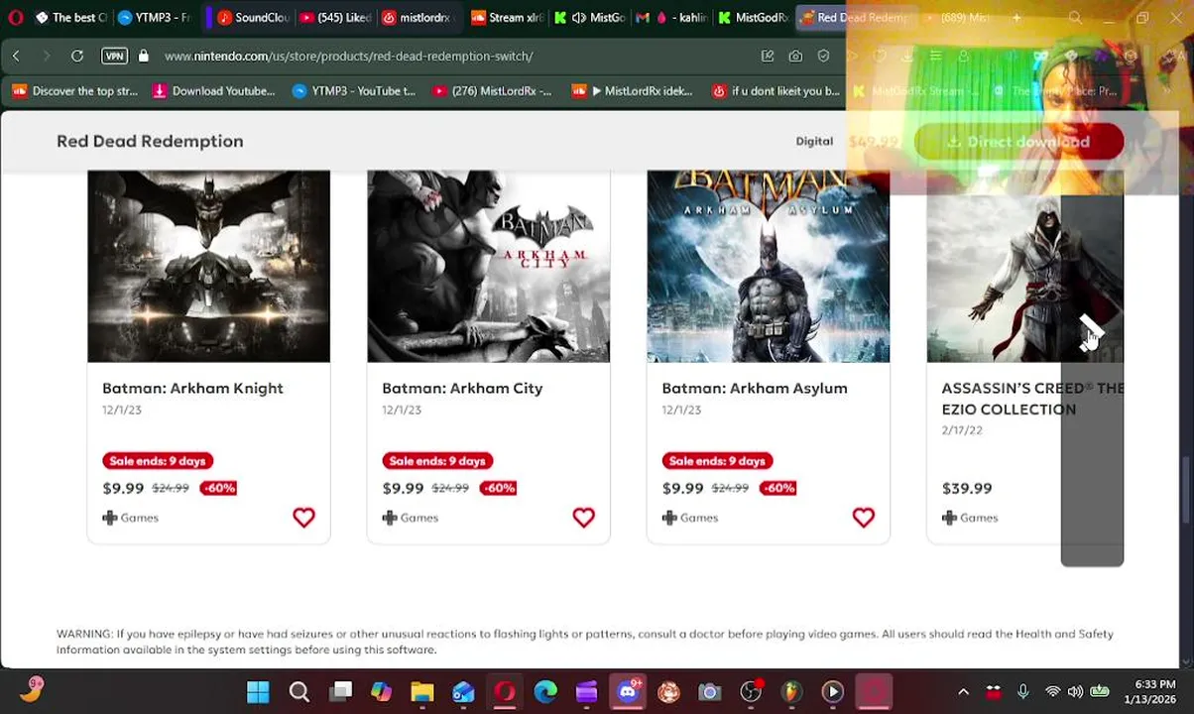Open Microsoft Edge from taskbar
This screenshot has height=714, width=1194.
[x=545, y=692]
